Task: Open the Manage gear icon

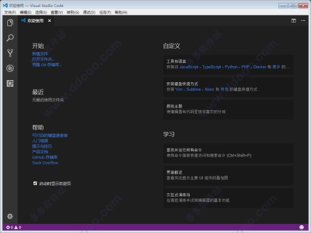Action: (x=10, y=216)
